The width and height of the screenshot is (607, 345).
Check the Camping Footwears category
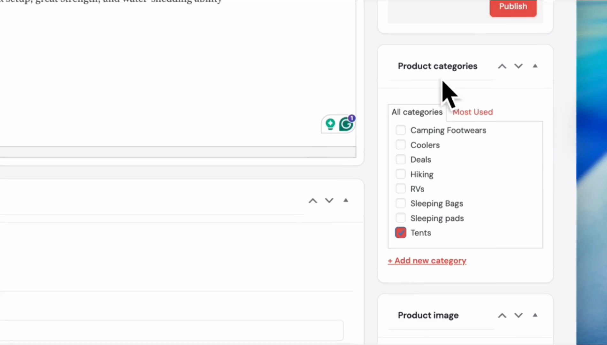pos(401,130)
